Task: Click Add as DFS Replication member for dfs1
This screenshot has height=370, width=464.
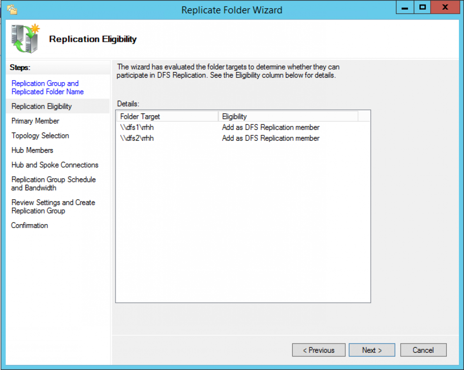Action: pyautogui.click(x=271, y=127)
